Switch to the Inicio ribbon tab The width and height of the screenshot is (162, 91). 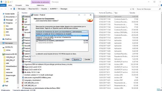10,5
